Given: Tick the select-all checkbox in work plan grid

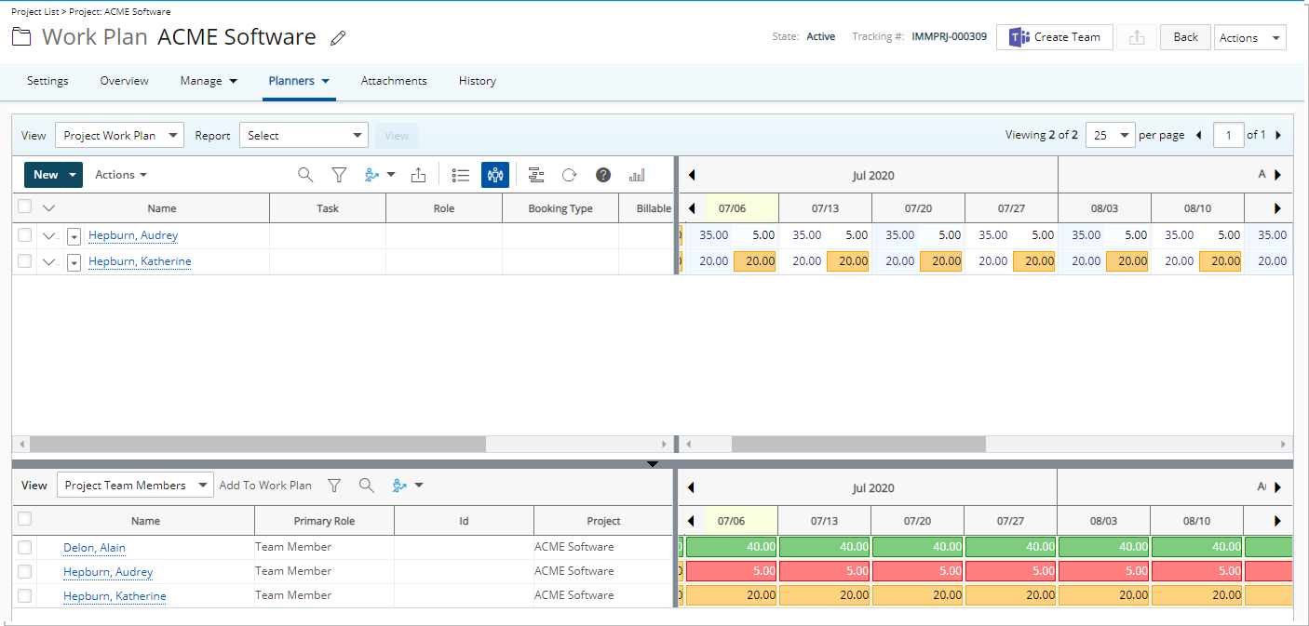Looking at the screenshot, I should tap(24, 206).
